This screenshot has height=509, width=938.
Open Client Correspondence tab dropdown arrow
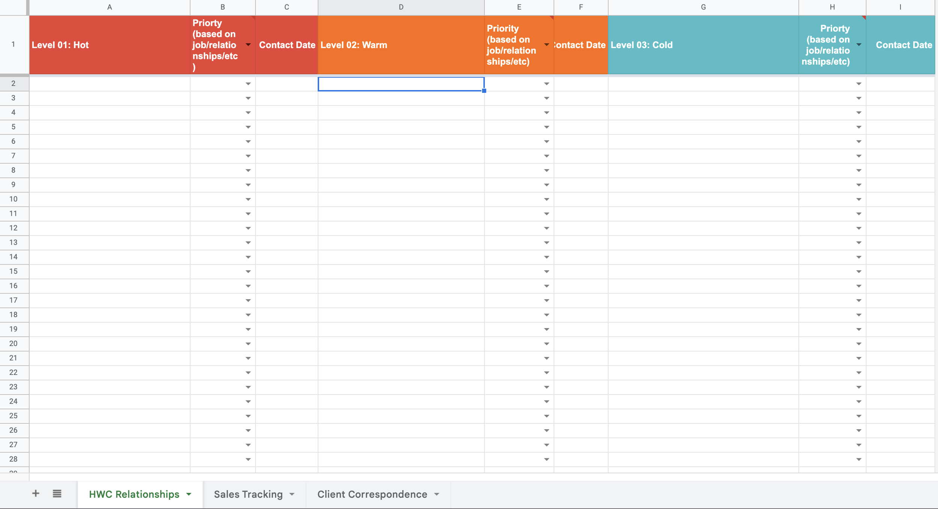pyautogui.click(x=437, y=494)
